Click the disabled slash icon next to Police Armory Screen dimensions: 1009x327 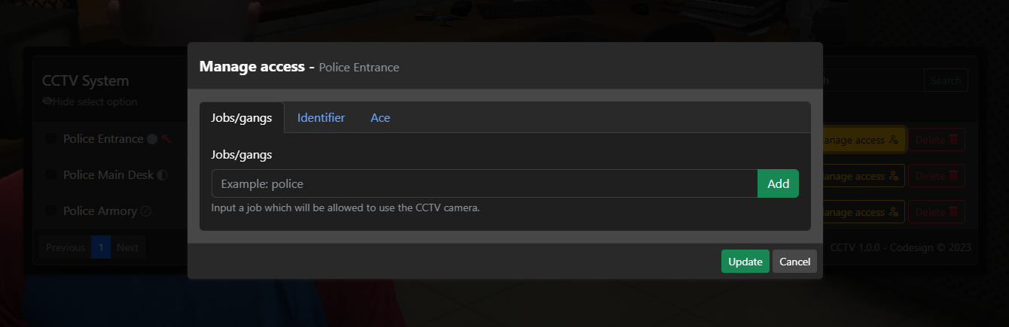tap(146, 211)
